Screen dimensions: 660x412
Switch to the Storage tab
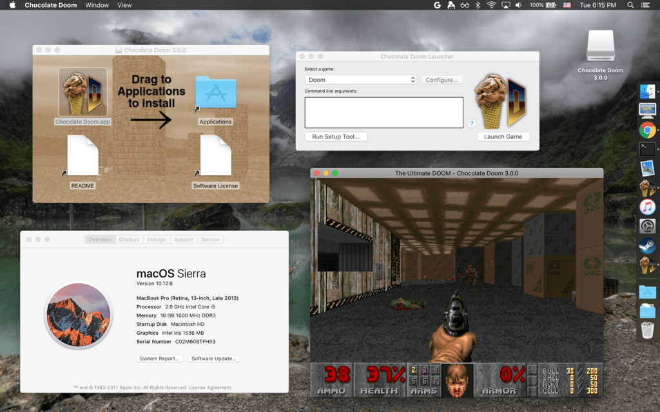pyautogui.click(x=156, y=239)
